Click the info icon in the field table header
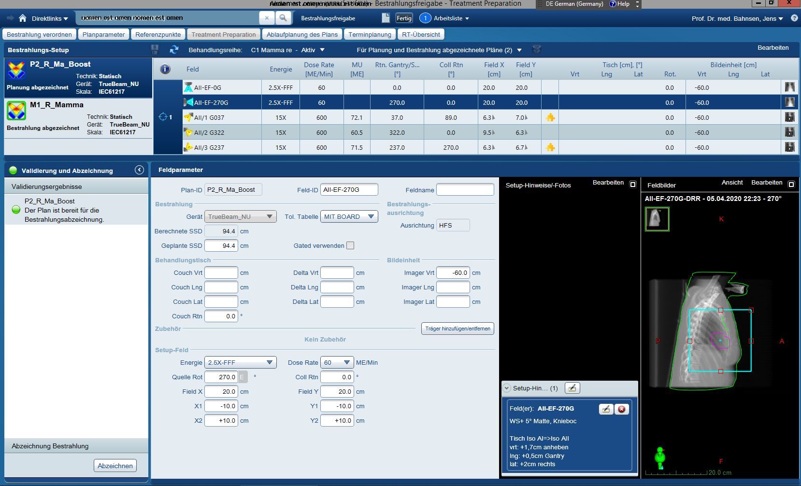Screen dimensions: 801x486 165,69
